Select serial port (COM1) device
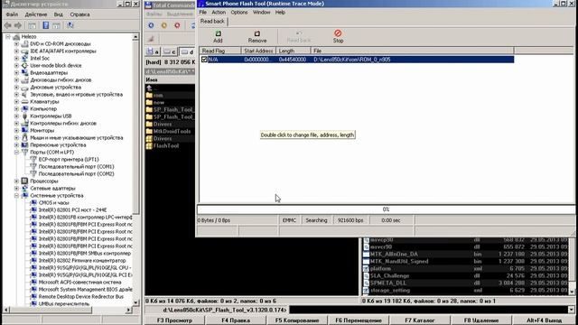 coord(76,166)
